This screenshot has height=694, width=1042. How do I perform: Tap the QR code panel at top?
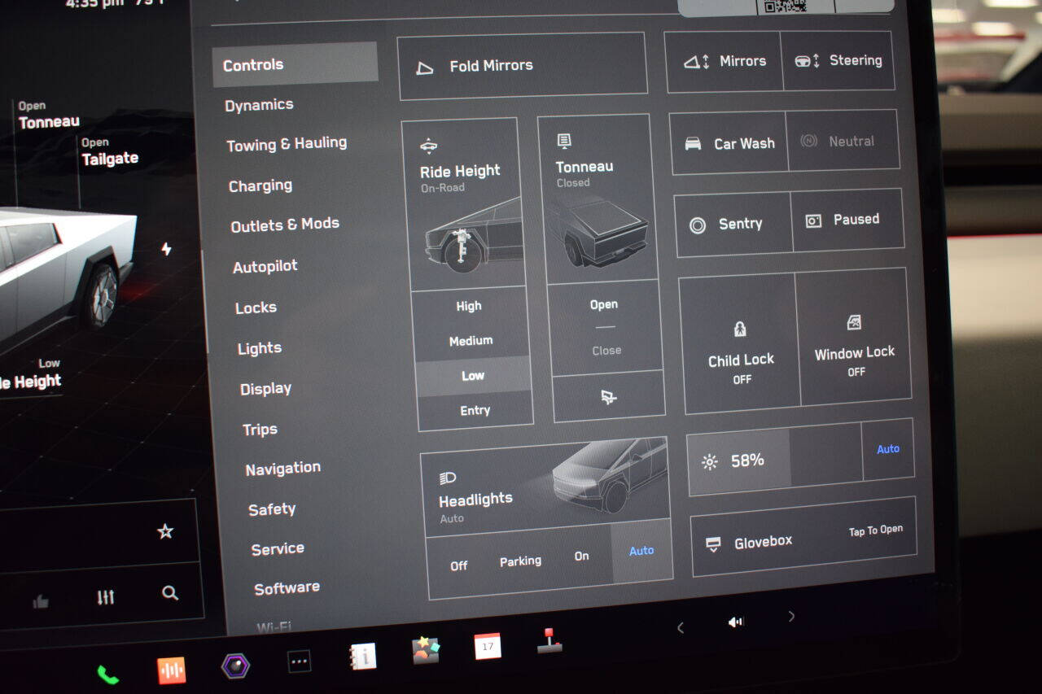pos(784,6)
